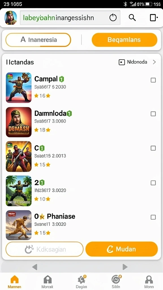
Task: Click the orange Mudan button
Action: tap(122, 249)
